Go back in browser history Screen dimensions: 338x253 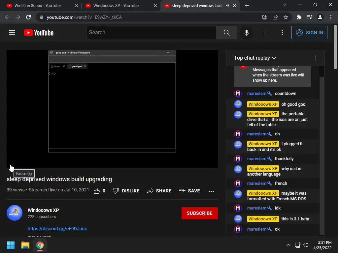coord(7,17)
